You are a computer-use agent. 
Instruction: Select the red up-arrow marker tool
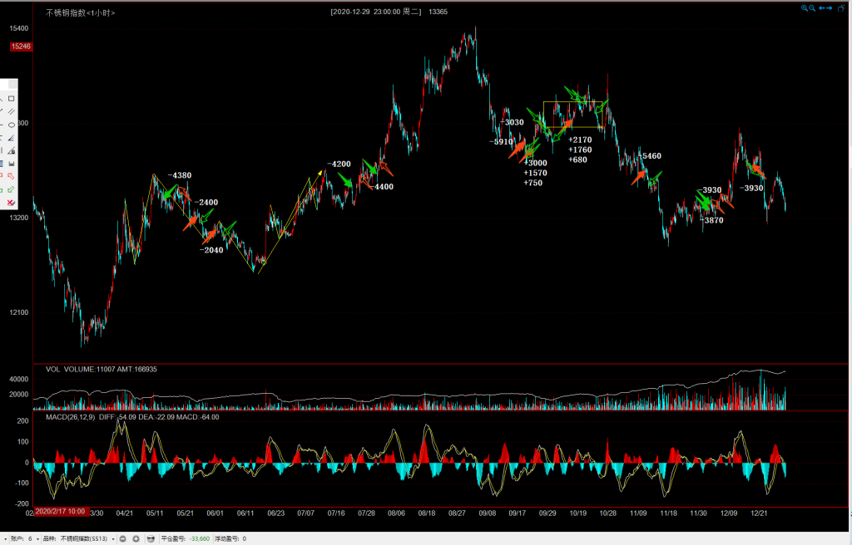[12, 176]
